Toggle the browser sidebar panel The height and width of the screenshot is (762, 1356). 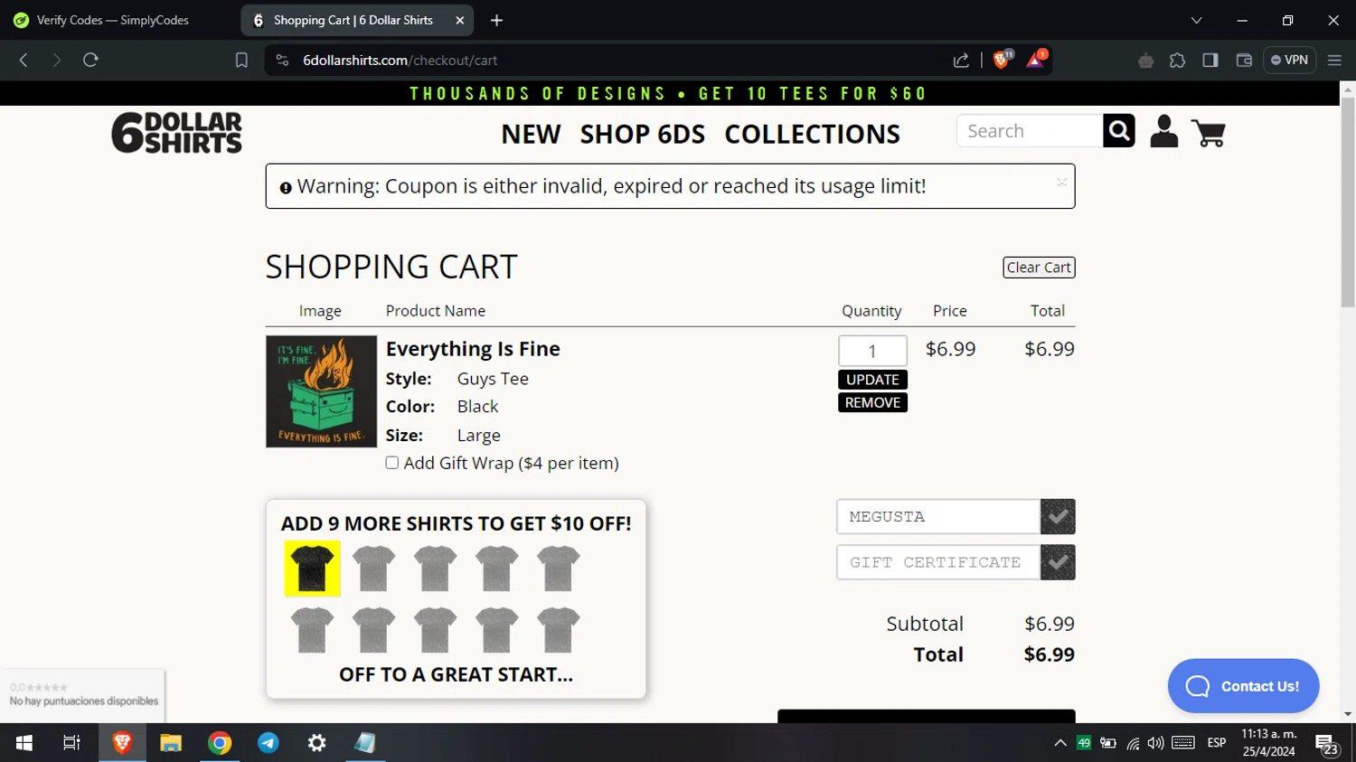[x=1210, y=60]
